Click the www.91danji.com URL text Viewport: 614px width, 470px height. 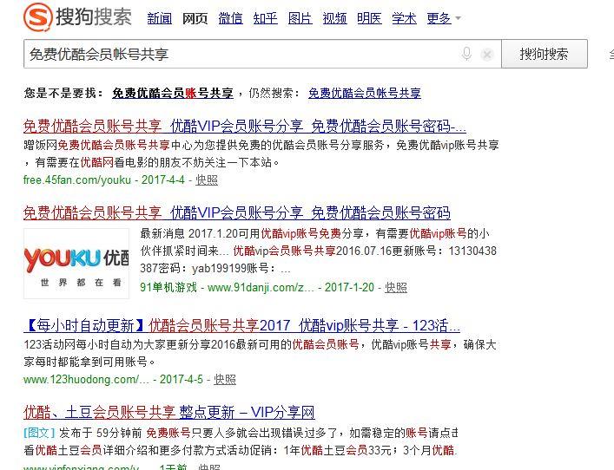(x=261, y=287)
